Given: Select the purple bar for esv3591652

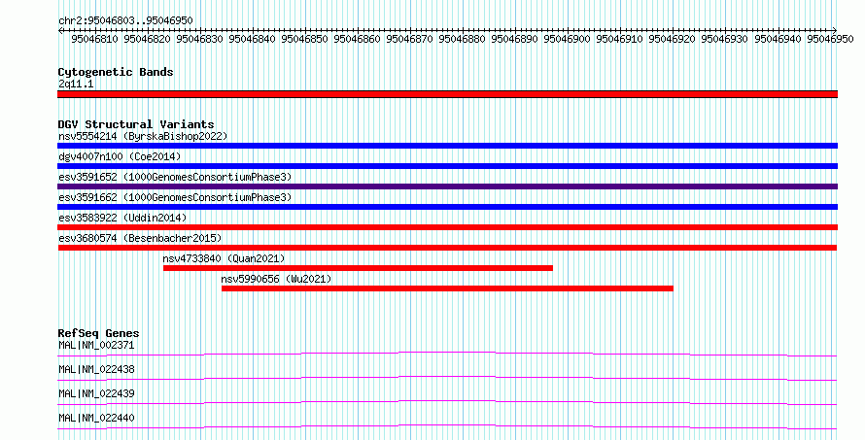Looking at the screenshot, I should 447,186.
